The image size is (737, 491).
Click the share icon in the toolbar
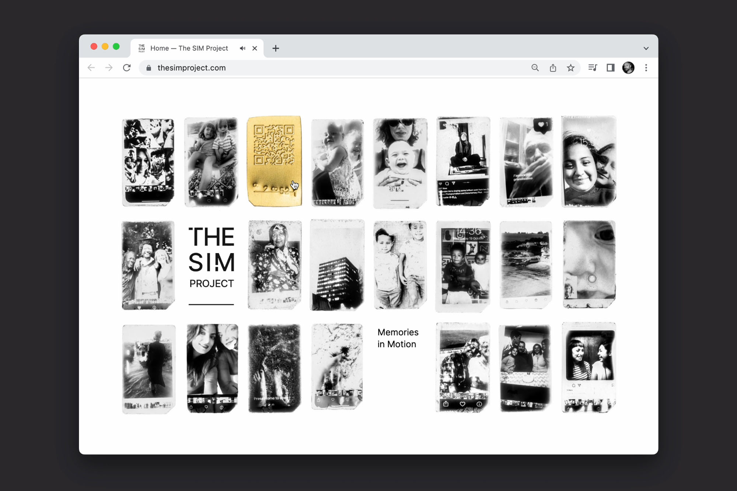click(553, 68)
